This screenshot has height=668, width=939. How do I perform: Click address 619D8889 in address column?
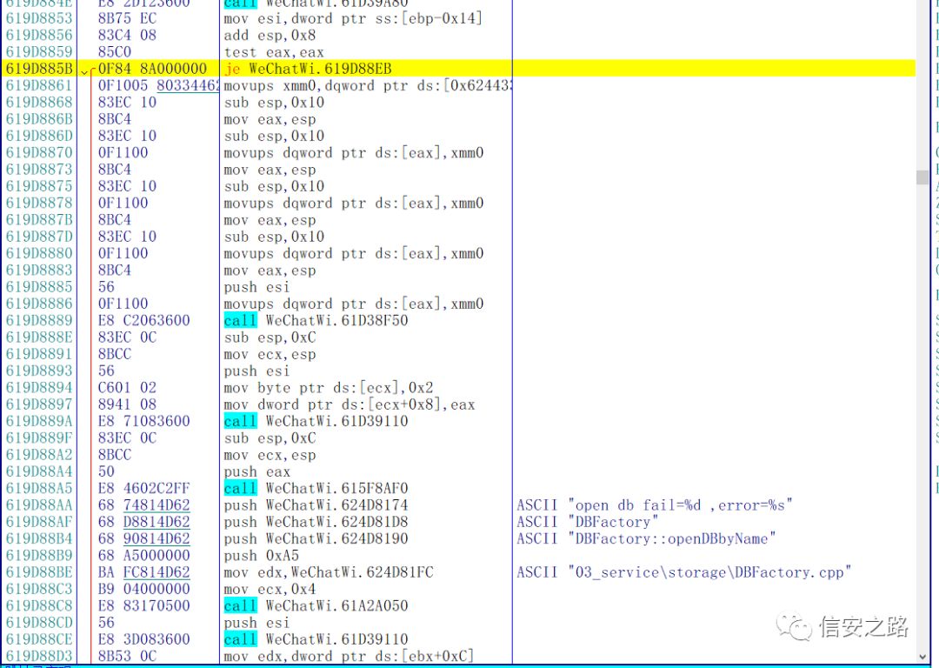[39, 321]
